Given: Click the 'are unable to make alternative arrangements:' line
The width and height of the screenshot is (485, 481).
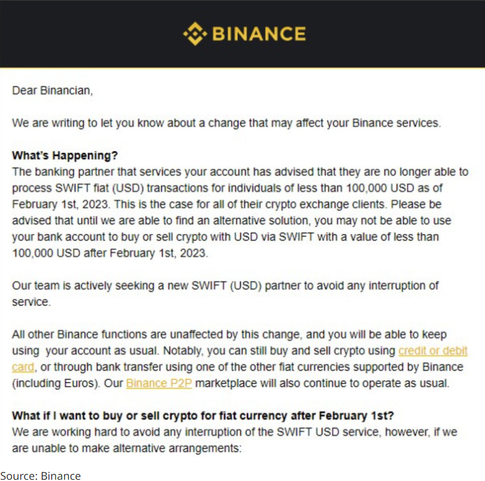Looking at the screenshot, I should coord(127,448).
